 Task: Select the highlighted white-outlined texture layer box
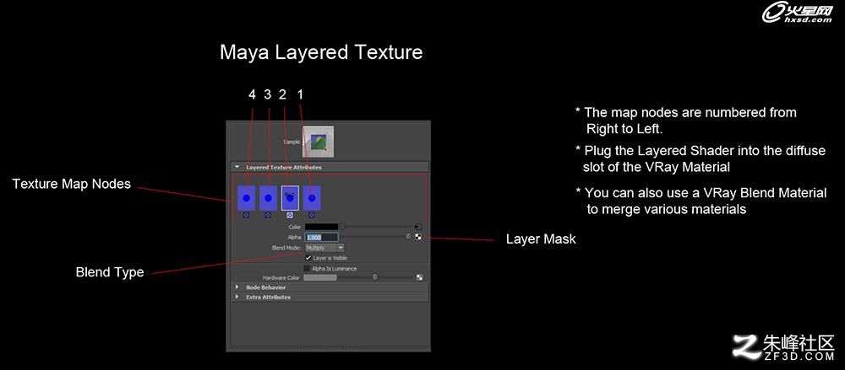[x=290, y=198]
